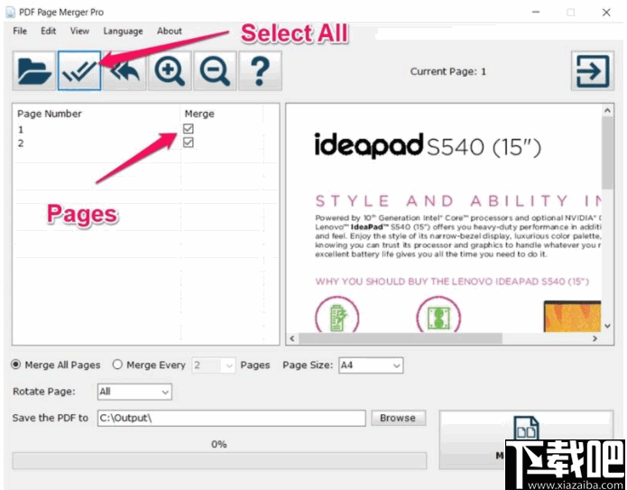627x490 pixels.
Task: Click the Merge column header
Action: click(x=199, y=114)
